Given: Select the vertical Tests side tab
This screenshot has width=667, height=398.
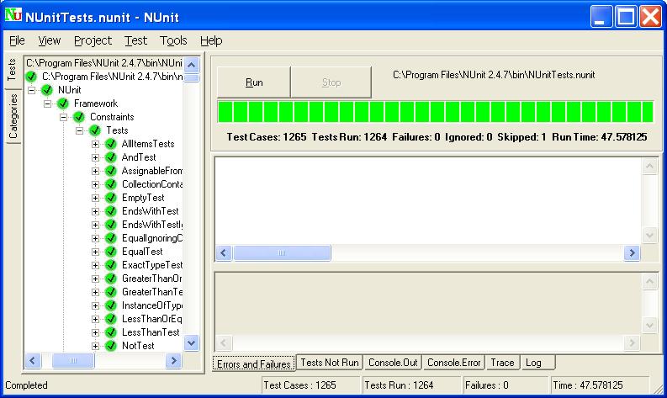Looking at the screenshot, I should click(12, 70).
